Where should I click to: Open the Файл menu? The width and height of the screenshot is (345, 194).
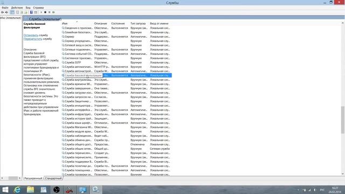(x=5, y=8)
